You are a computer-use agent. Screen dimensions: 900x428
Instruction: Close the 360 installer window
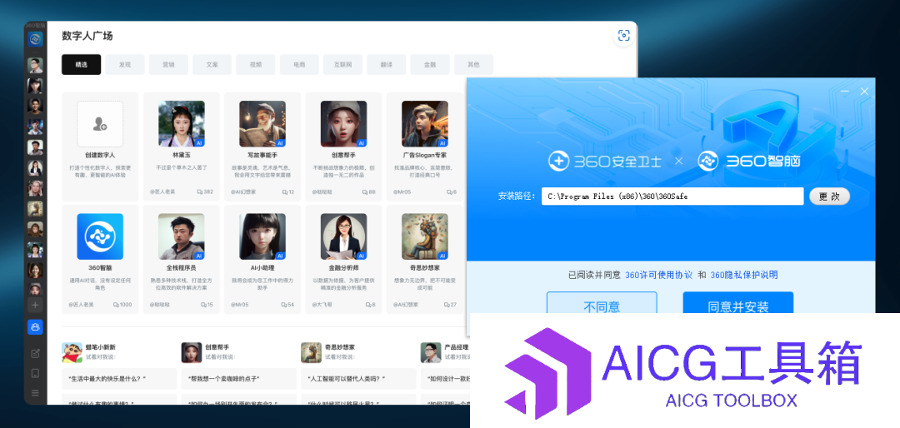pyautogui.click(x=864, y=92)
